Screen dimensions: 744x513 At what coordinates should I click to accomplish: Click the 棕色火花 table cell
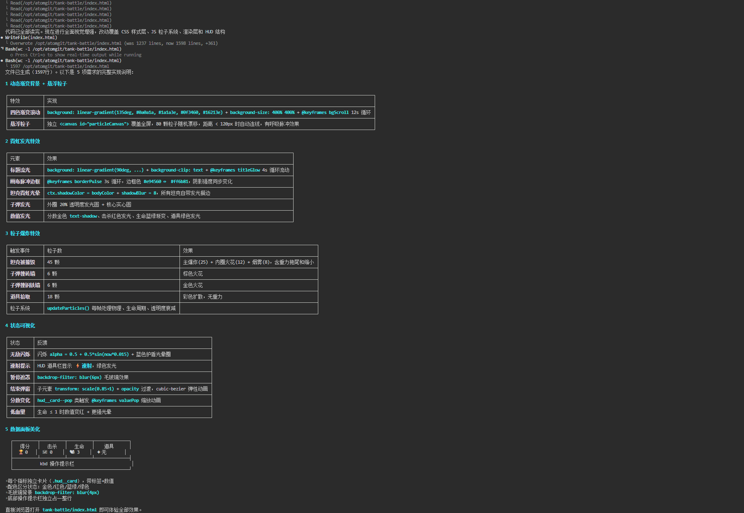(x=249, y=274)
